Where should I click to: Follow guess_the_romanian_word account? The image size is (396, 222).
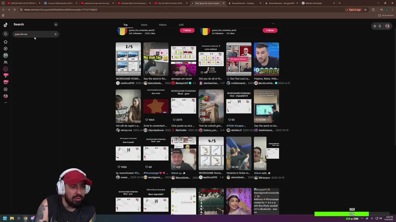coord(270,30)
